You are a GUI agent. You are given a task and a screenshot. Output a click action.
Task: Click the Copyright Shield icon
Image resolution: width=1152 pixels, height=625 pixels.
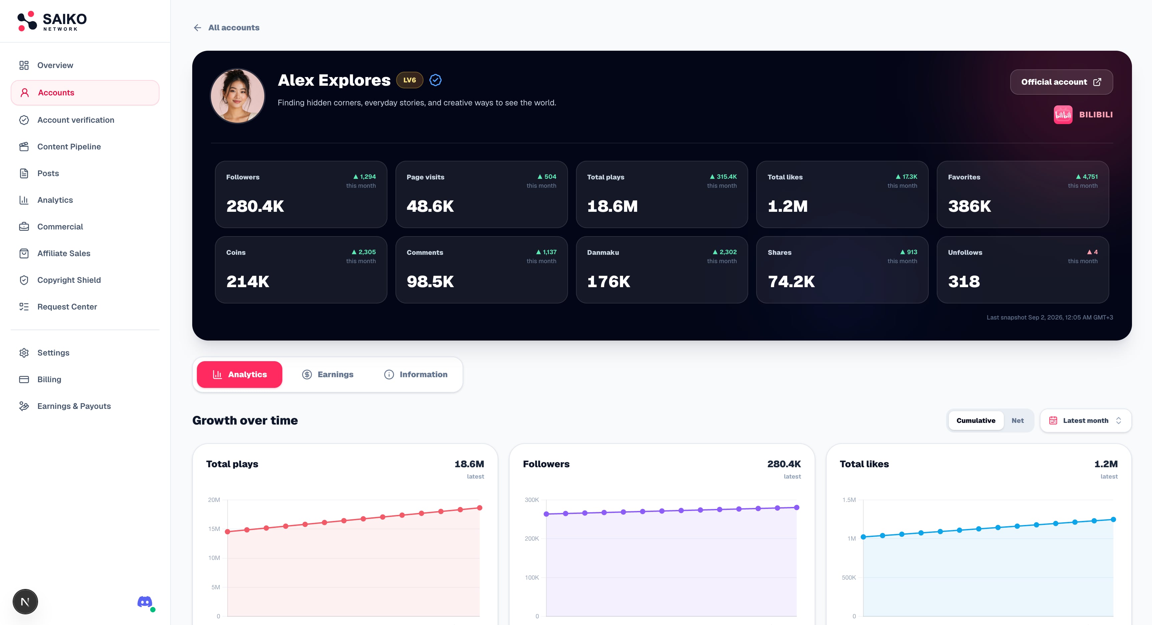(24, 280)
